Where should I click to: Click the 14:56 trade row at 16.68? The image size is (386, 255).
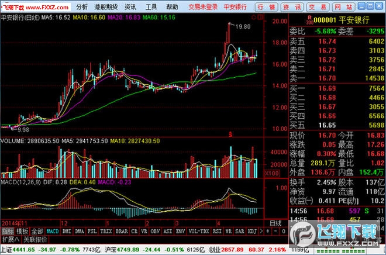pos(337,211)
